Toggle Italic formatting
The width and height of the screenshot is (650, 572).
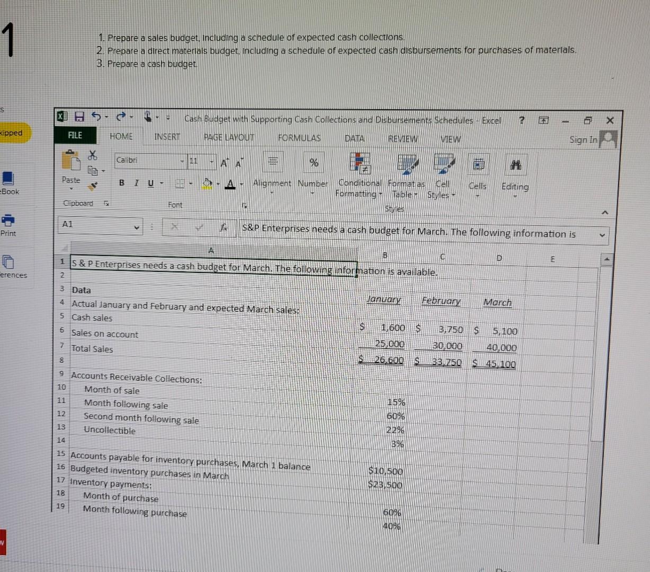pos(136,182)
